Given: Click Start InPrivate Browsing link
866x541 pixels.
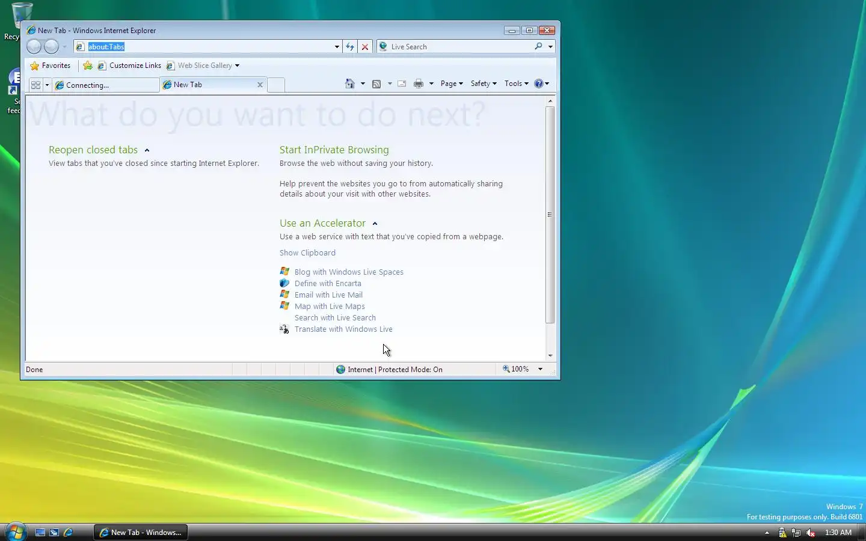Looking at the screenshot, I should 334,150.
